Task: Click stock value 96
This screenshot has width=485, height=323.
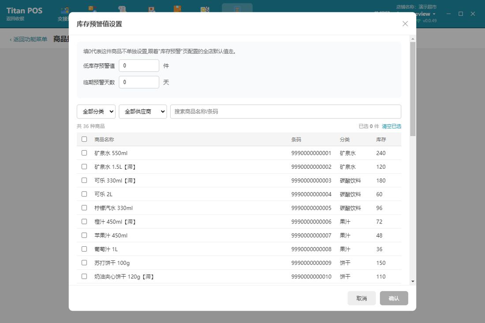Action: [379, 208]
